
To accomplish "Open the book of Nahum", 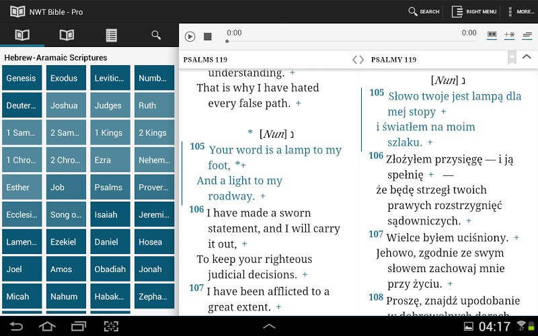I will tap(66, 296).
